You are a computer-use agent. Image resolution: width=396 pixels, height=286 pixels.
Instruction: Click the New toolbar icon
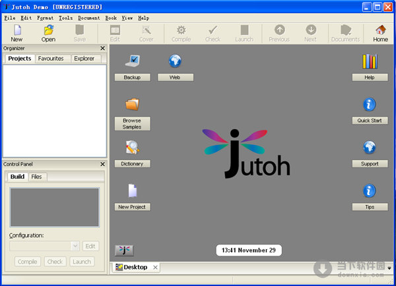tap(16, 30)
